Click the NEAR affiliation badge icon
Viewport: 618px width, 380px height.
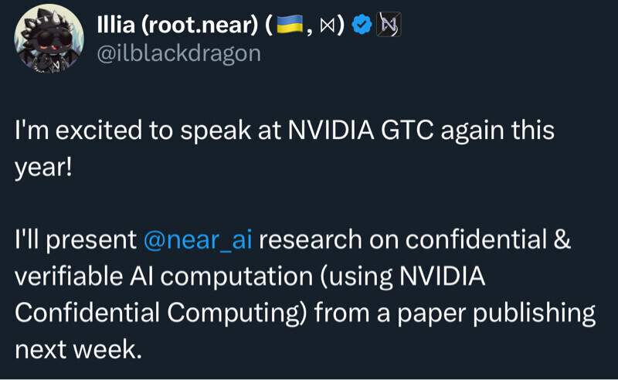pos(388,26)
